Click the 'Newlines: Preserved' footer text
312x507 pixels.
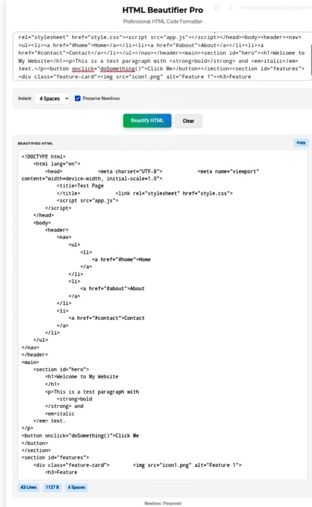coord(163,504)
